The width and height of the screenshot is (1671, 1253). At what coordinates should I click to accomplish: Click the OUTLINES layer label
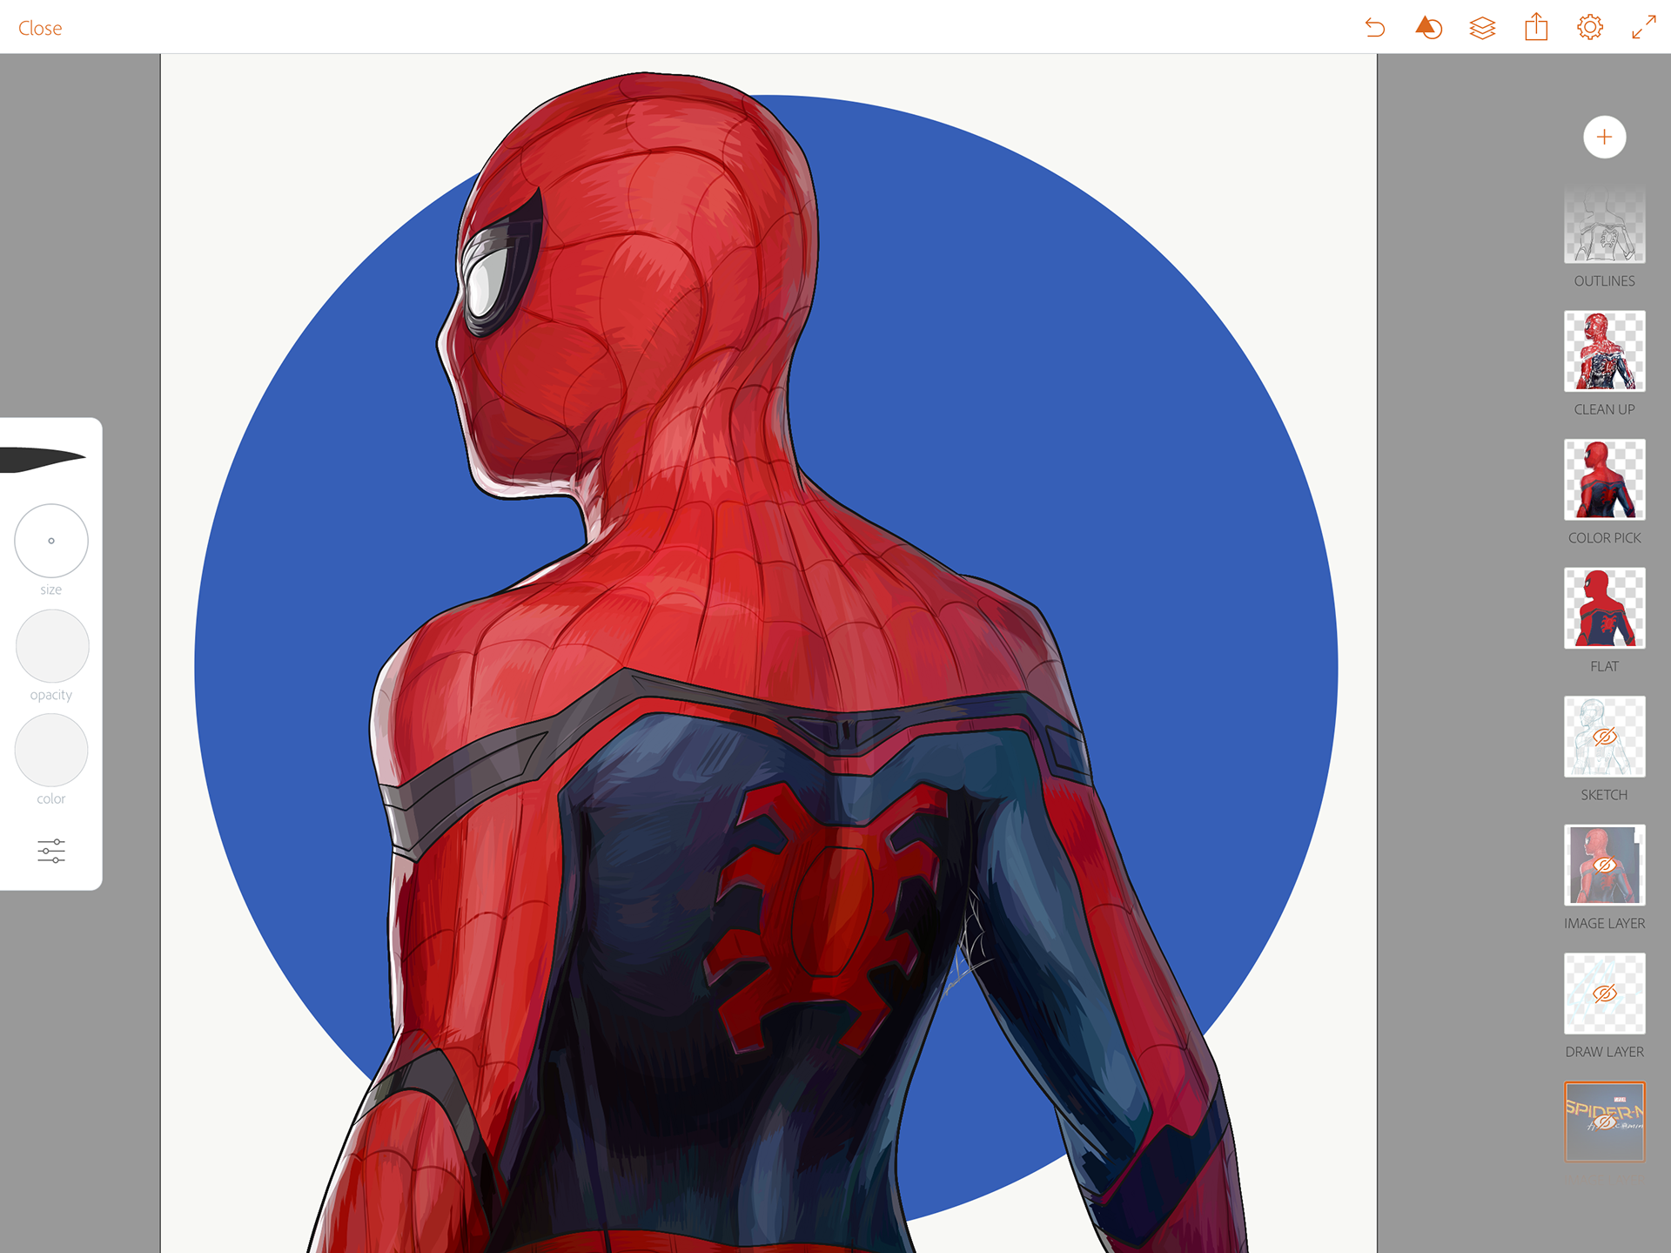[x=1604, y=281]
